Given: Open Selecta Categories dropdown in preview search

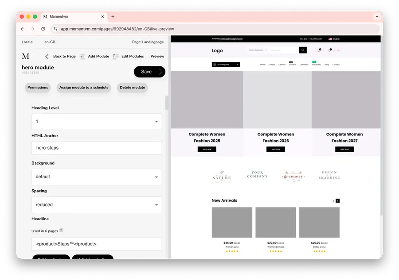Looking at the screenshot, I should pos(257,50).
